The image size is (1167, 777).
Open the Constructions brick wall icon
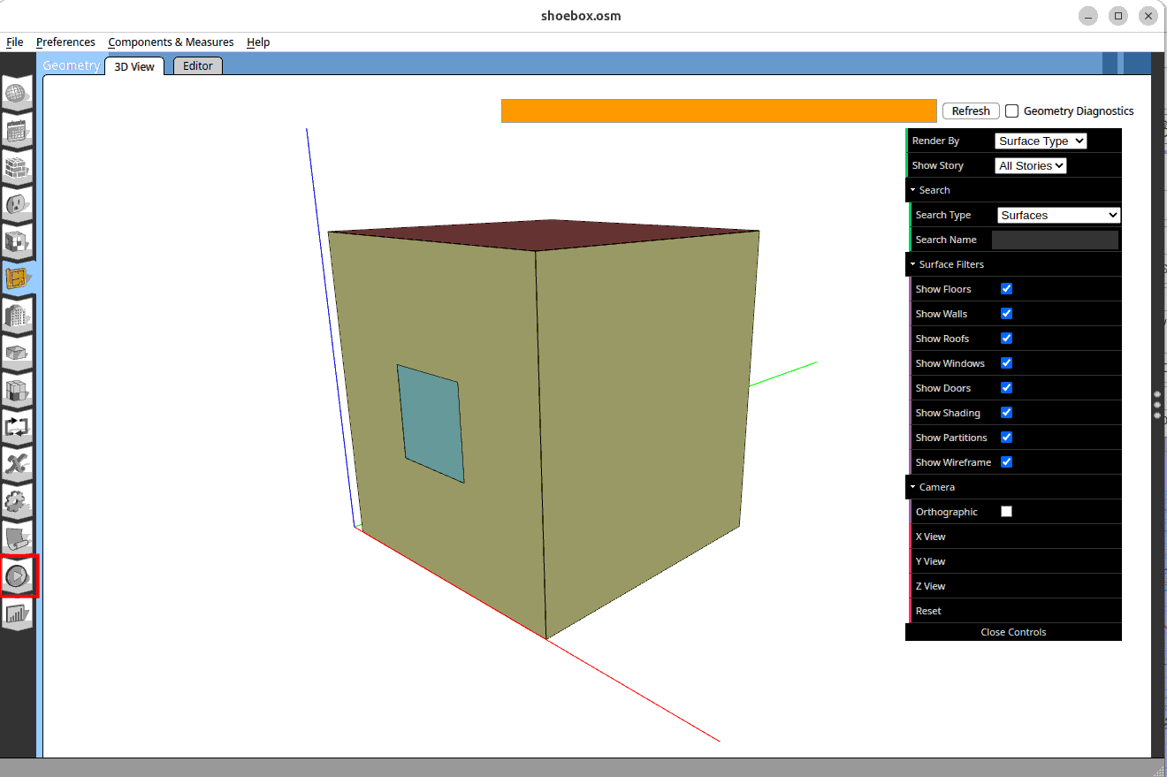pos(18,167)
